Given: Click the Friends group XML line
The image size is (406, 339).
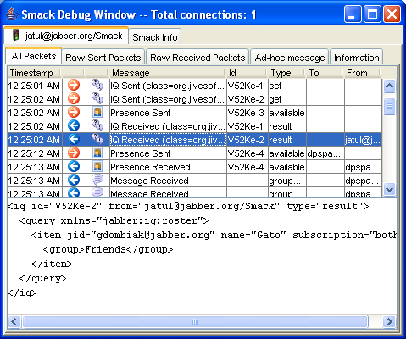Looking at the screenshot, I should tap(108, 249).
